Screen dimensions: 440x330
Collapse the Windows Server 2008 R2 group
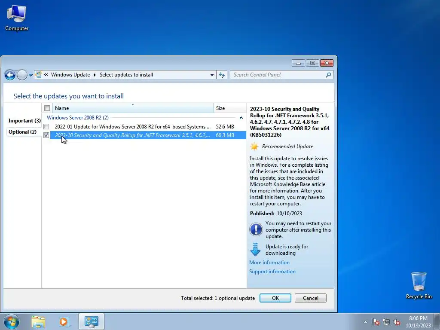click(241, 118)
